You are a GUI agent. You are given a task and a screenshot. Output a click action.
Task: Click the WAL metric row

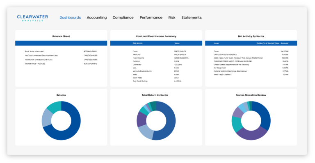pyautogui.click(x=156, y=68)
